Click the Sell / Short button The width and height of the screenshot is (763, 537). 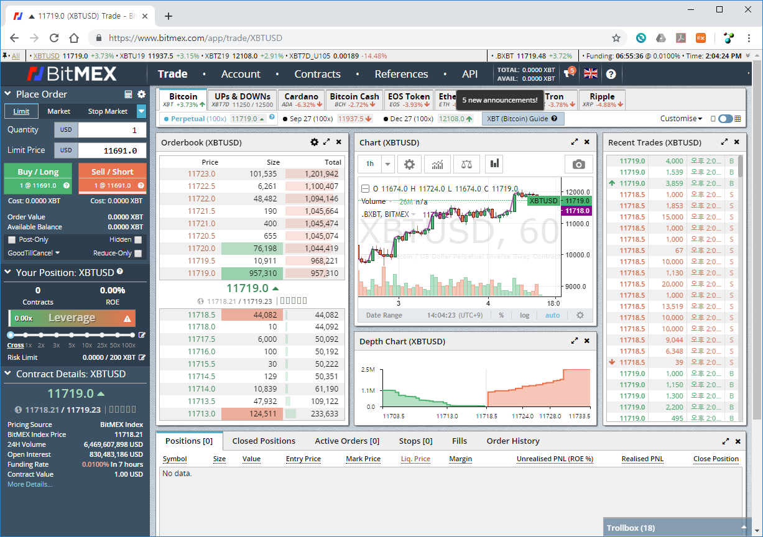point(113,178)
